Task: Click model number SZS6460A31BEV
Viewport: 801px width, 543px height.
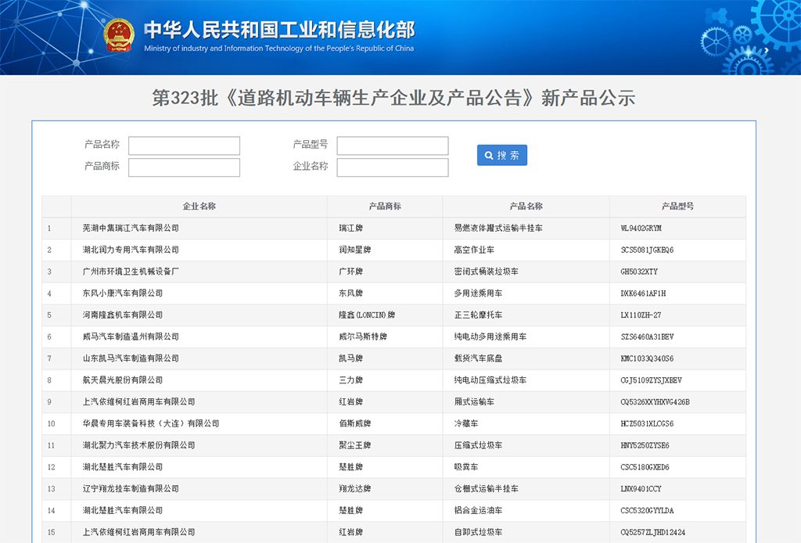Action: coord(647,336)
